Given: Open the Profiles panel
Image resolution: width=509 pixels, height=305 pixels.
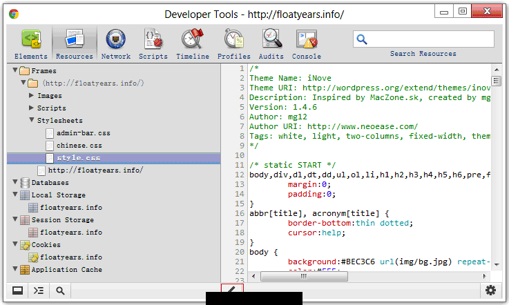Looking at the screenshot, I should point(234,44).
